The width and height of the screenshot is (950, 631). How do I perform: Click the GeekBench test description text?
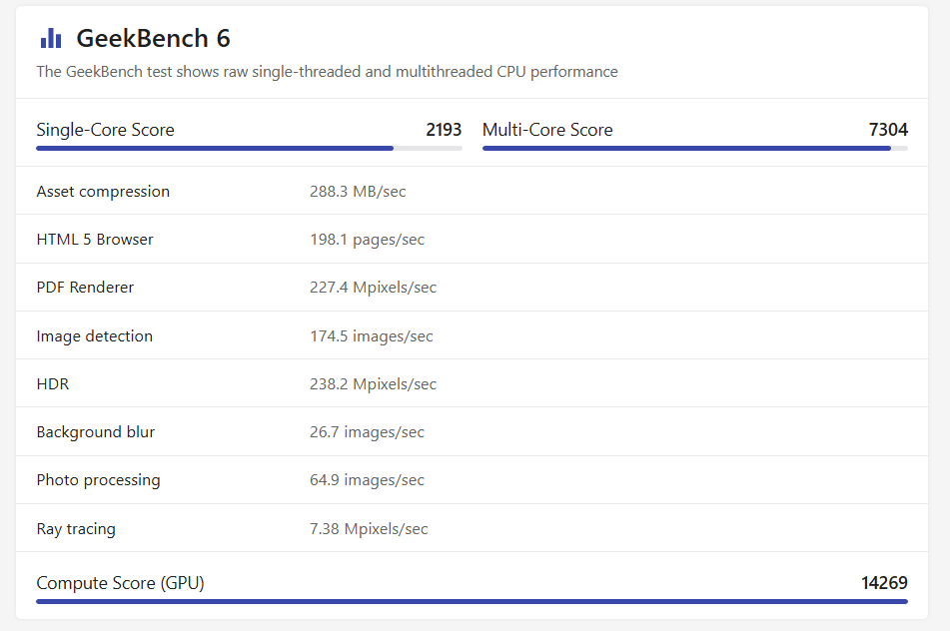click(x=327, y=72)
